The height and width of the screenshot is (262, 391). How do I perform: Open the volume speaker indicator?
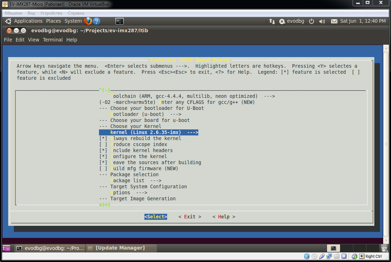pos(322,21)
